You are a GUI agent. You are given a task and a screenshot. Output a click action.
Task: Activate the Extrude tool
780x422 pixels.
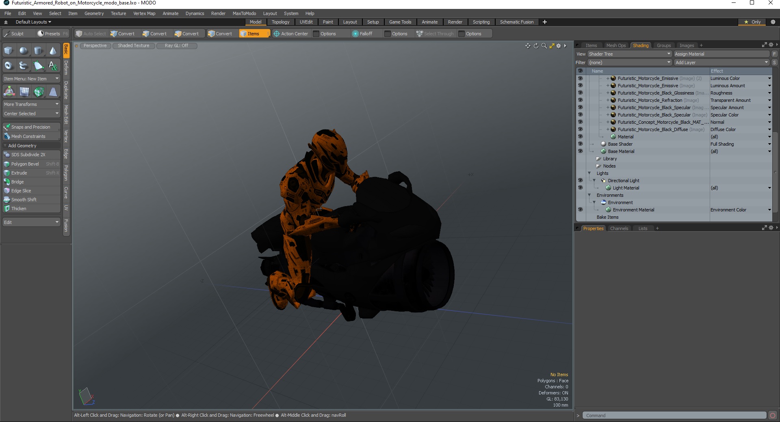31,173
